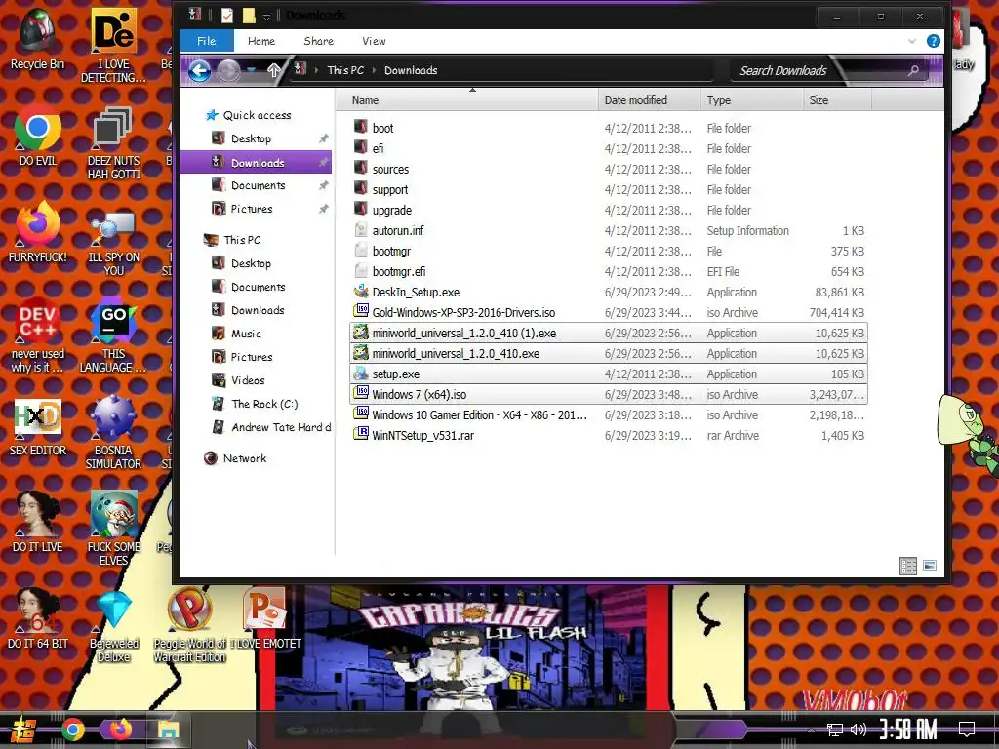Launch Bejeweled Deluxe from the desktop
The height and width of the screenshot is (749, 999).
(x=113, y=626)
